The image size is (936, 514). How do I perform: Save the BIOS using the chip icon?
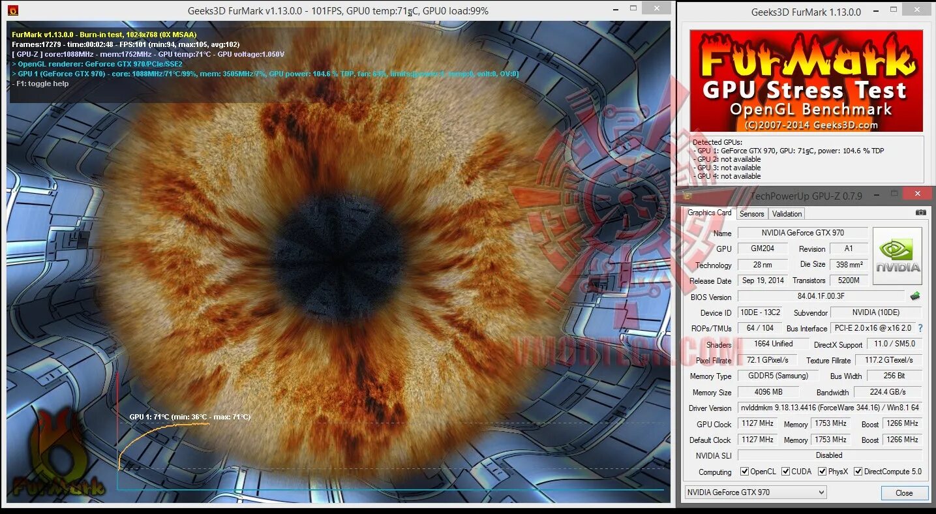point(915,296)
